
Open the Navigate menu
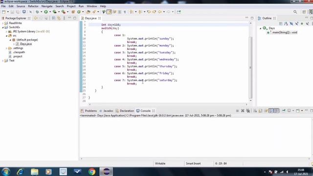(47, 6)
